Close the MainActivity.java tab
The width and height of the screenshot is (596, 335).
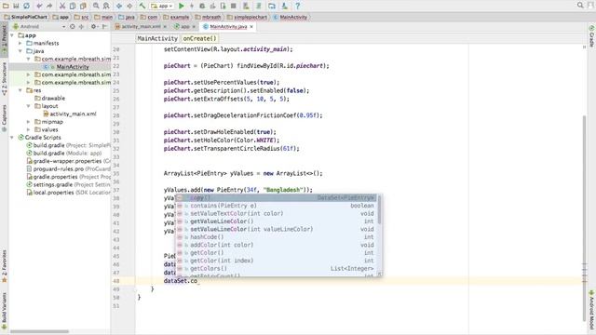point(251,27)
